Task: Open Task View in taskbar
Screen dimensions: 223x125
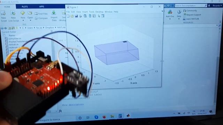Action: point(88,117)
